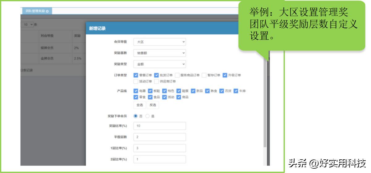Screen dimensions: 371x173
Task: Toggle the 板鞋 product line checkbox
Action: click(x=150, y=91)
